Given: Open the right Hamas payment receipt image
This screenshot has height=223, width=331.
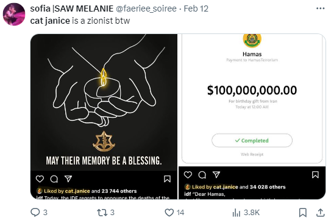Looking at the screenshot, I should tap(252, 117).
